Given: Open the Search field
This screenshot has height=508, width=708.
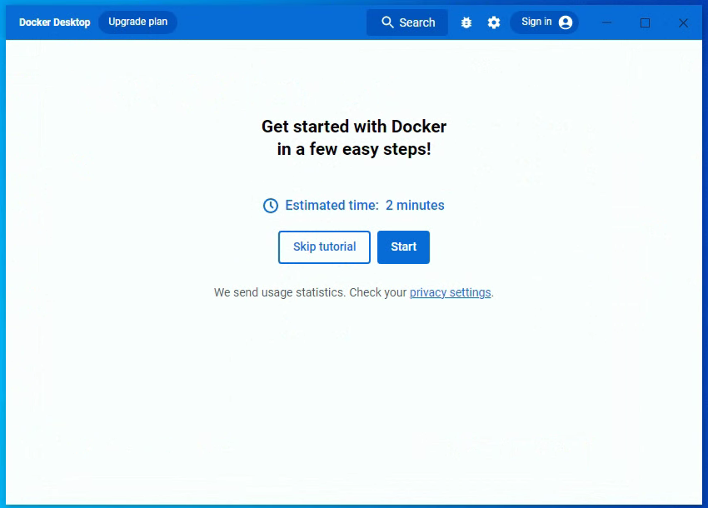Looking at the screenshot, I should point(407,22).
